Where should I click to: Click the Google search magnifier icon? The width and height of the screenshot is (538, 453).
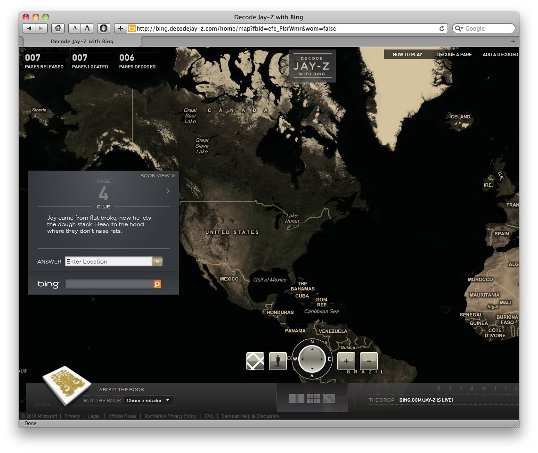pyautogui.click(x=457, y=28)
